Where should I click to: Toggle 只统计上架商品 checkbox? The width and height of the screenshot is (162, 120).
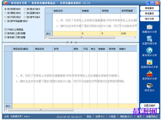[x=6, y=29]
